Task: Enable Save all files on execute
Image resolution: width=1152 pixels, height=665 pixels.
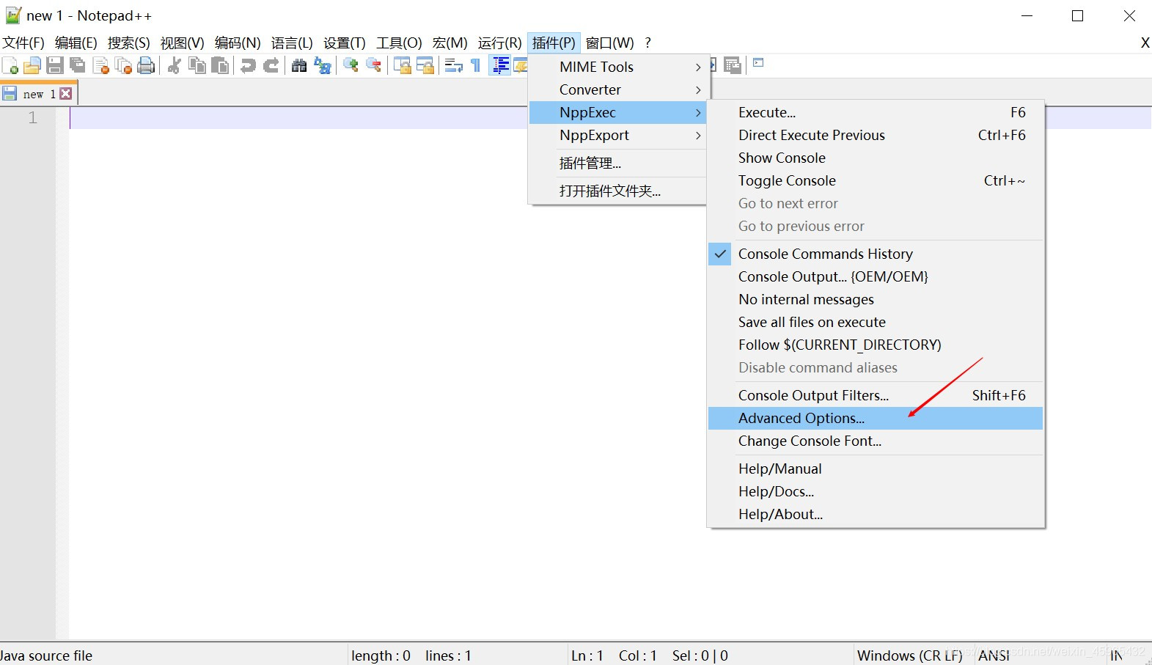Action: click(876, 322)
